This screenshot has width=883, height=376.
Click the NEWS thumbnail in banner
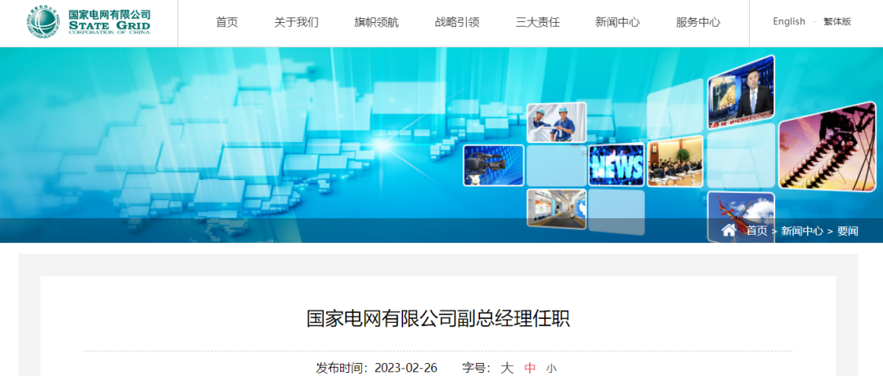(x=616, y=165)
